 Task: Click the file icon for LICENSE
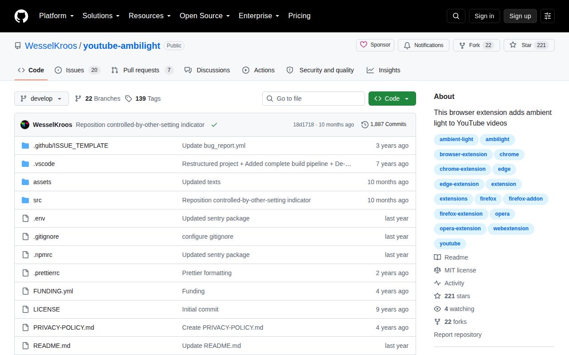25,309
